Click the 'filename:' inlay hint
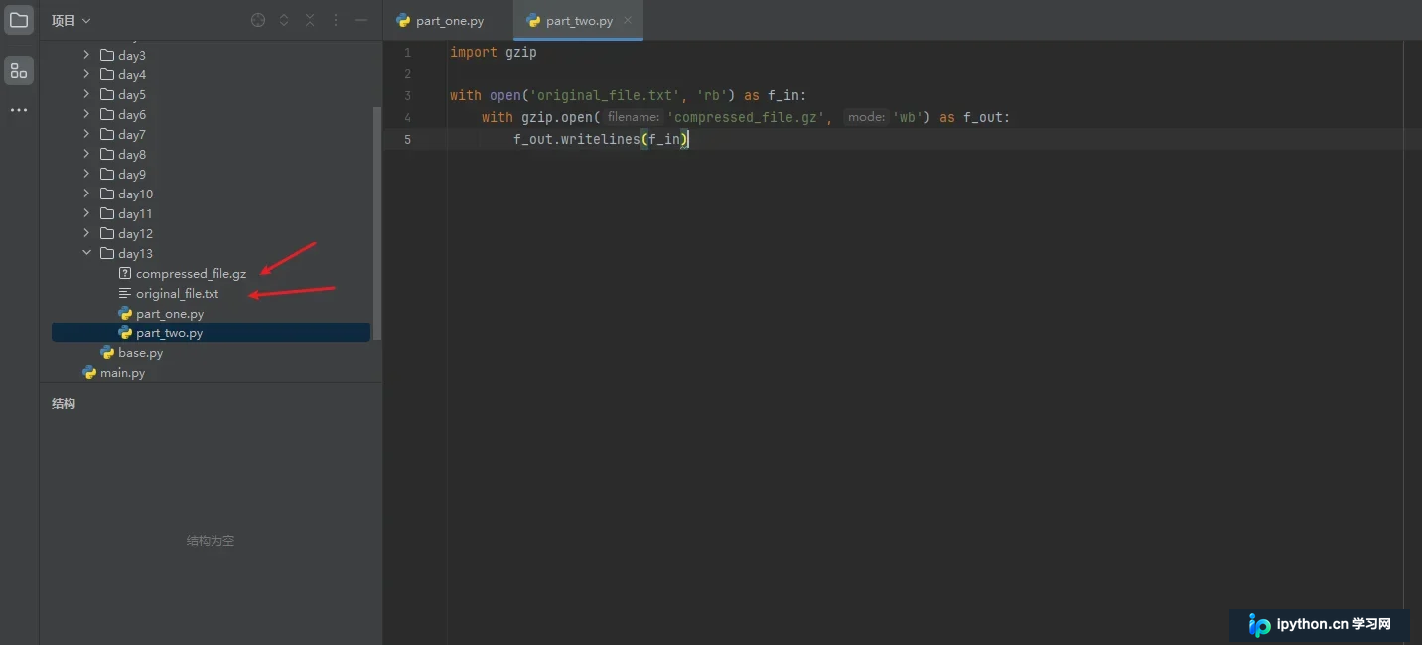 pyautogui.click(x=634, y=117)
